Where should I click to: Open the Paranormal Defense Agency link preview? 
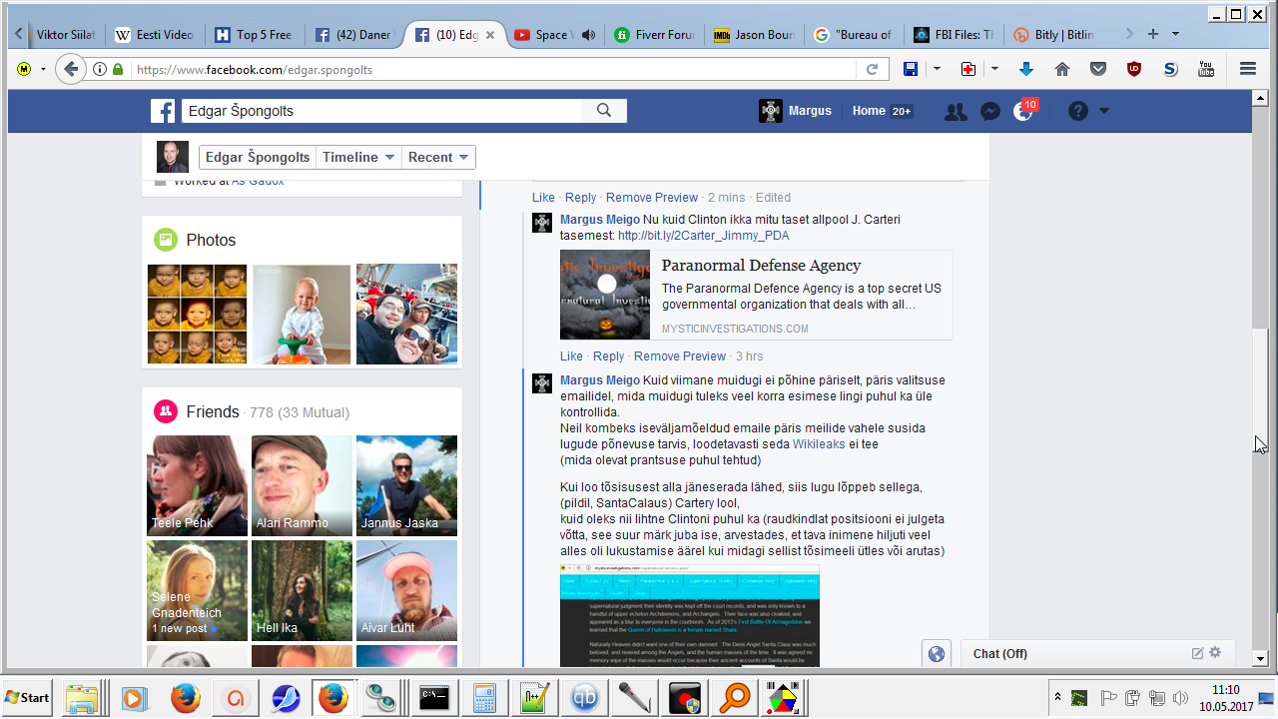tap(756, 295)
